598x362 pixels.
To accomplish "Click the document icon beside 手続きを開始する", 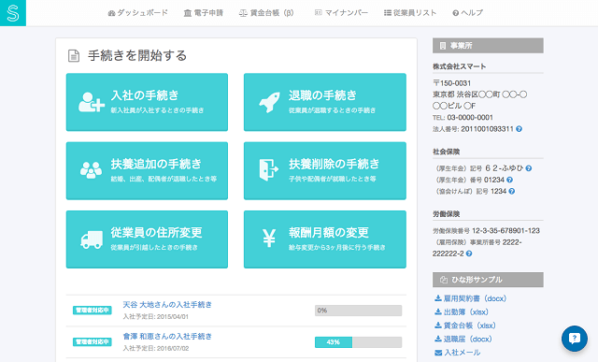I will coord(74,56).
